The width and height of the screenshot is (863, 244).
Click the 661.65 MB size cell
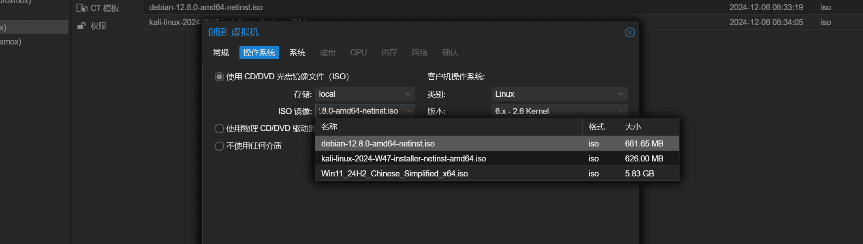(x=644, y=144)
